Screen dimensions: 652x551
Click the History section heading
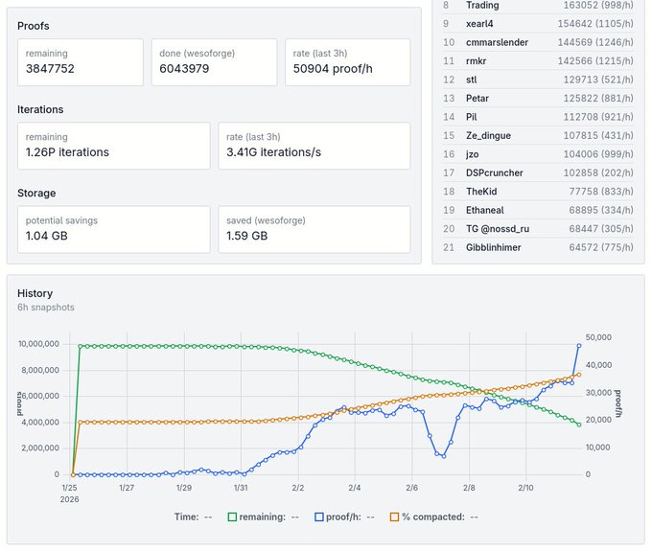coord(35,293)
